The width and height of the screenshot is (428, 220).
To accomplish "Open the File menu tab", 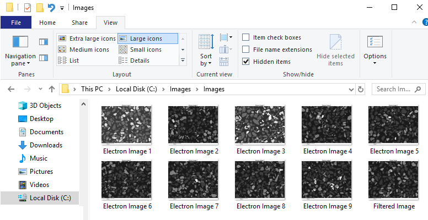I will coord(16,23).
